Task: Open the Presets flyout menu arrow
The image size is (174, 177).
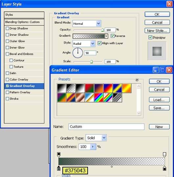Action: pyautogui.click(x=137, y=80)
